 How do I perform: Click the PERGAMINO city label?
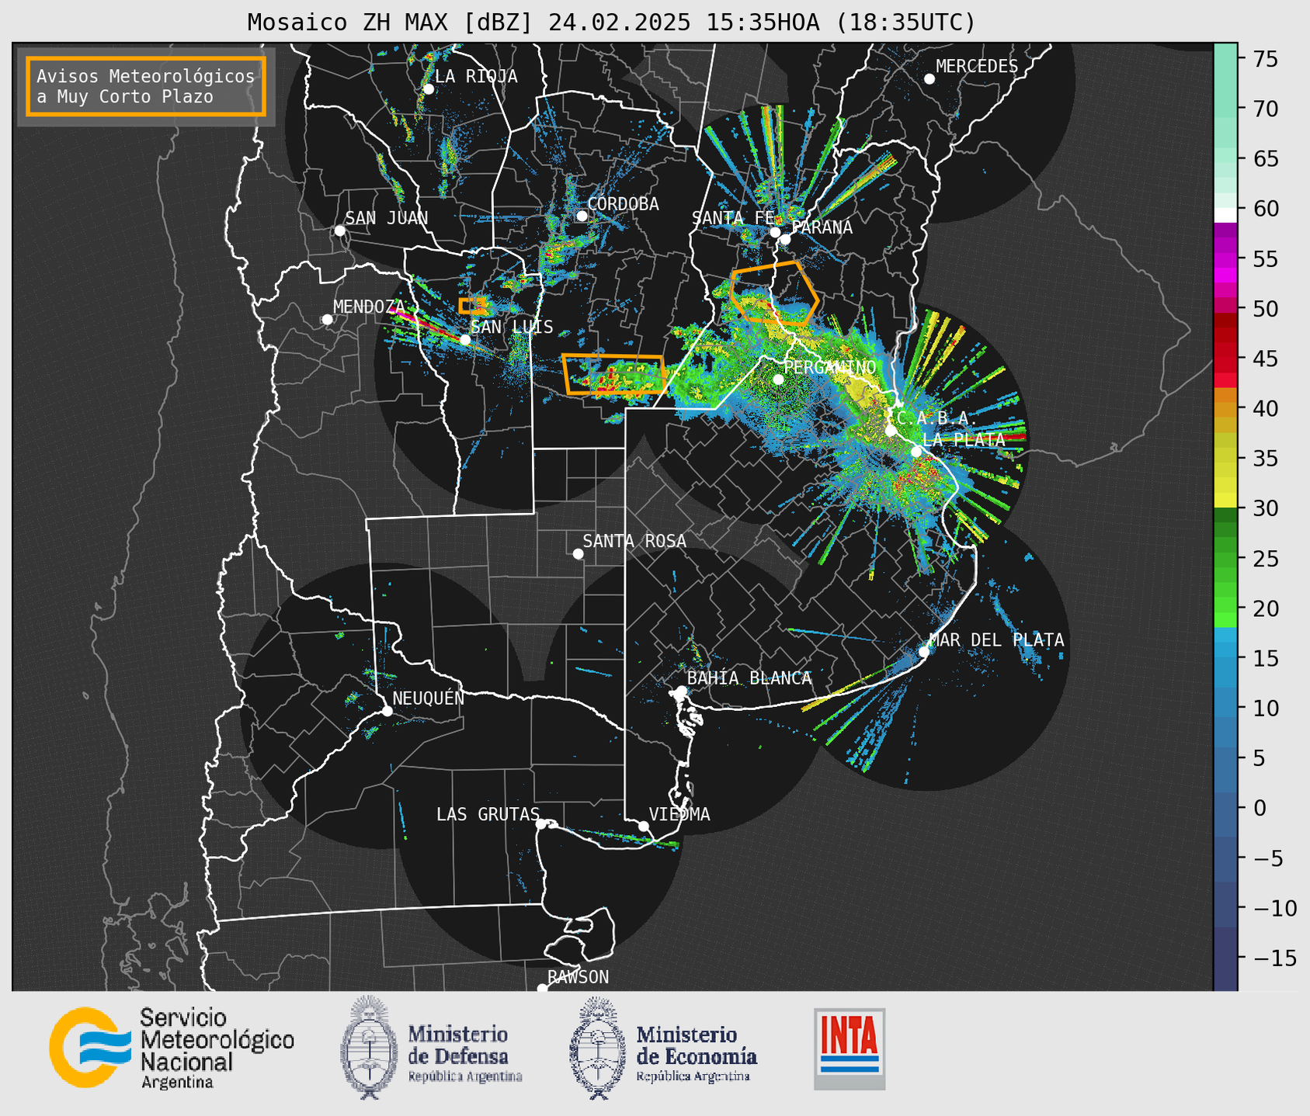click(830, 367)
